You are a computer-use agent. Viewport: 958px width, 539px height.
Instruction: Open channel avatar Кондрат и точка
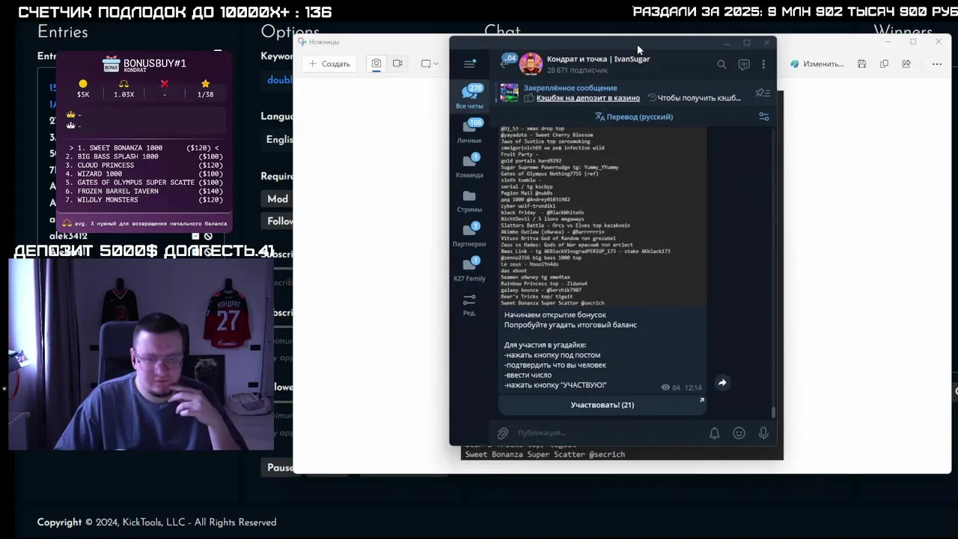pyautogui.click(x=531, y=64)
